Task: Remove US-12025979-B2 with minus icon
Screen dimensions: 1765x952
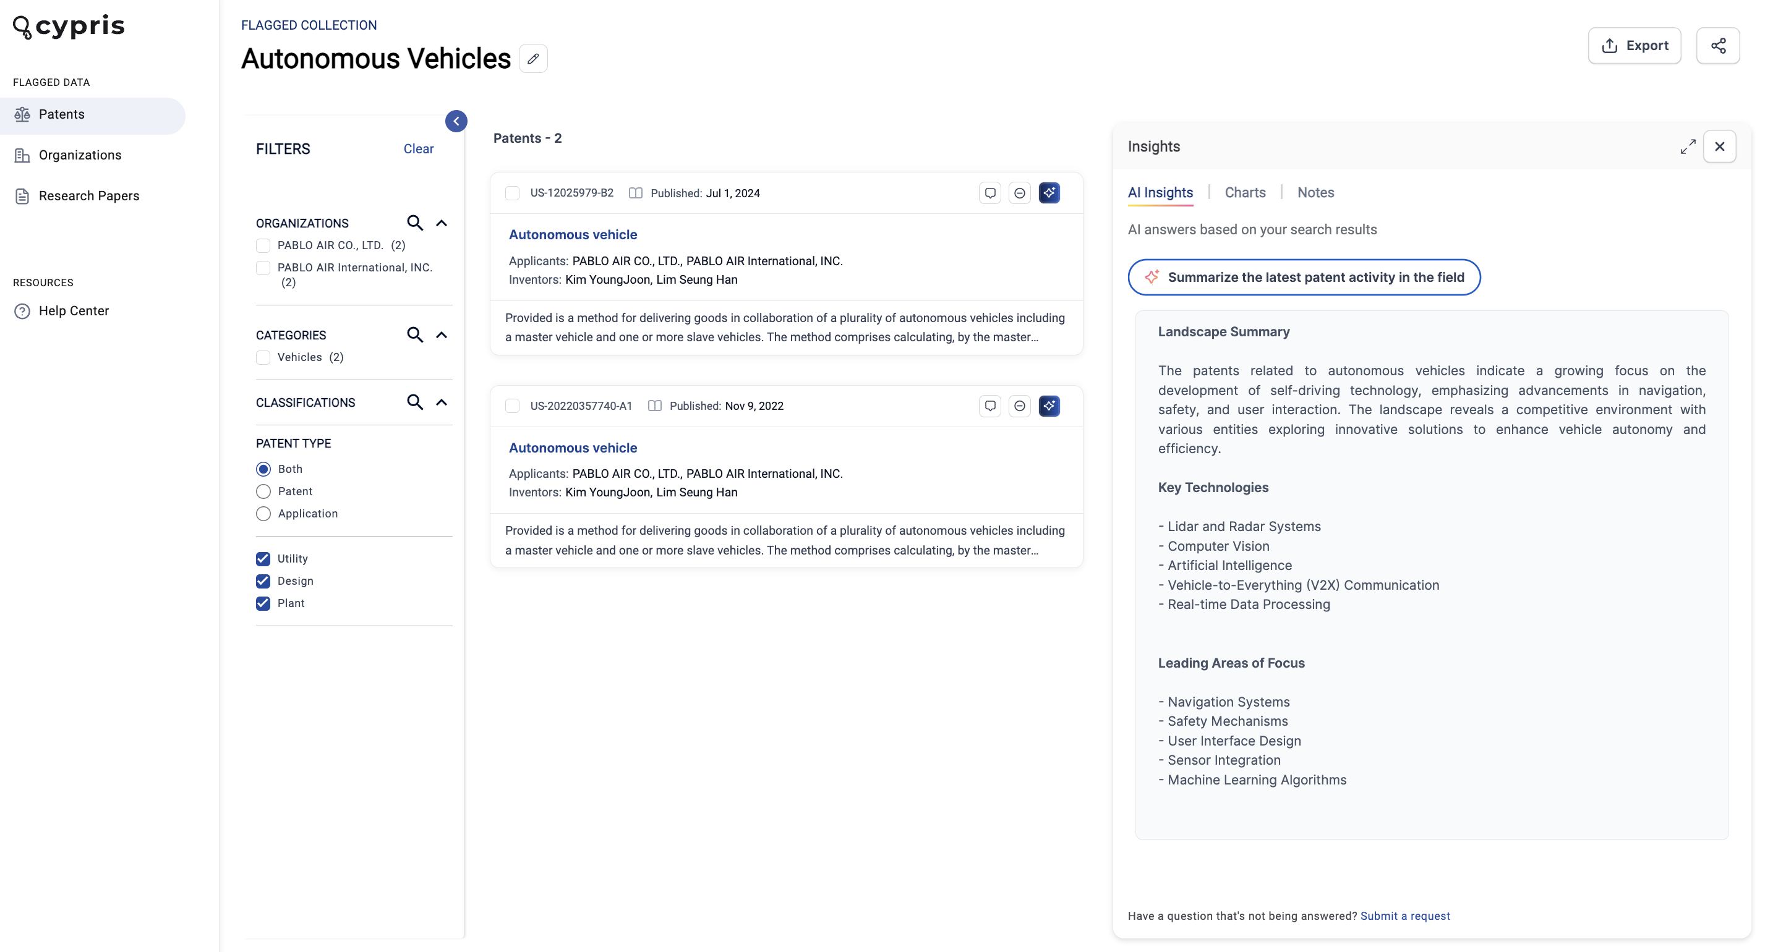Action: coord(1020,193)
